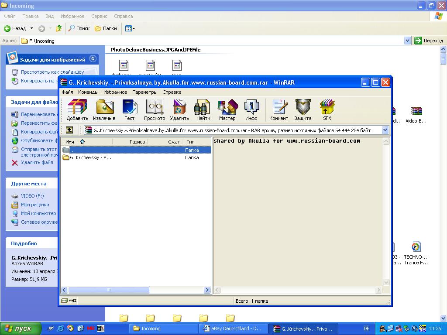Click the DE language indicator
Image resolution: width=447 pixels, height=335 pixels.
367,329
